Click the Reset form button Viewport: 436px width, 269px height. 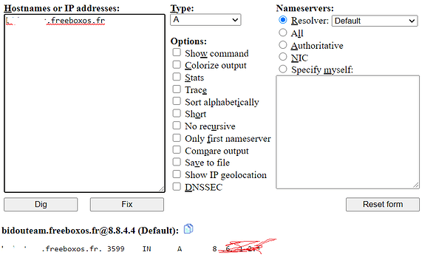tap(383, 205)
